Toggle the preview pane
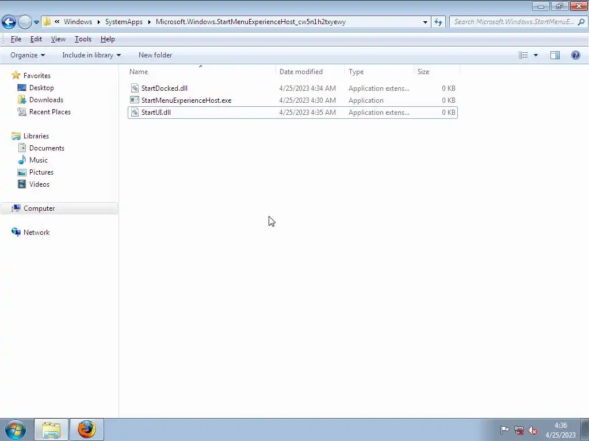This screenshot has width=589, height=441. (x=555, y=55)
